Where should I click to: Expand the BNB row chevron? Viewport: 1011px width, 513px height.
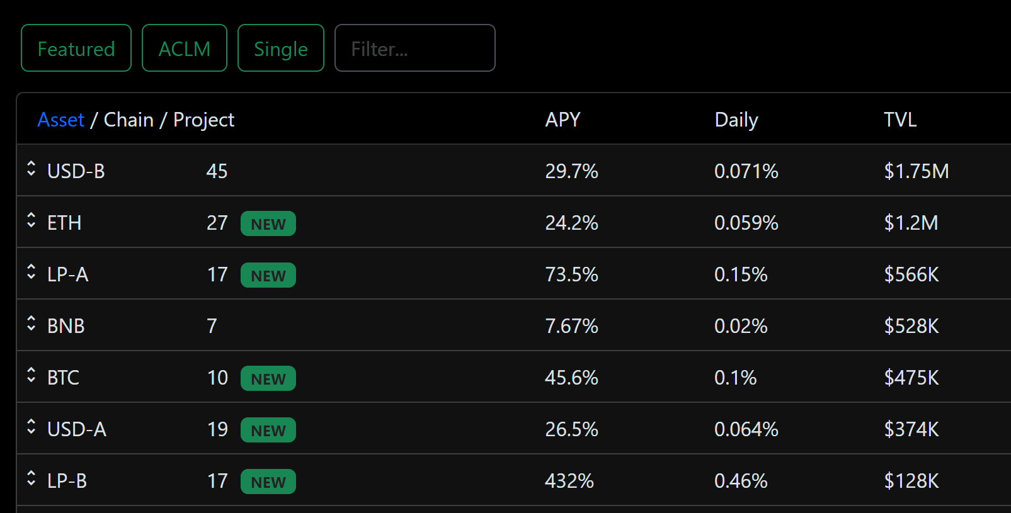[31, 324]
